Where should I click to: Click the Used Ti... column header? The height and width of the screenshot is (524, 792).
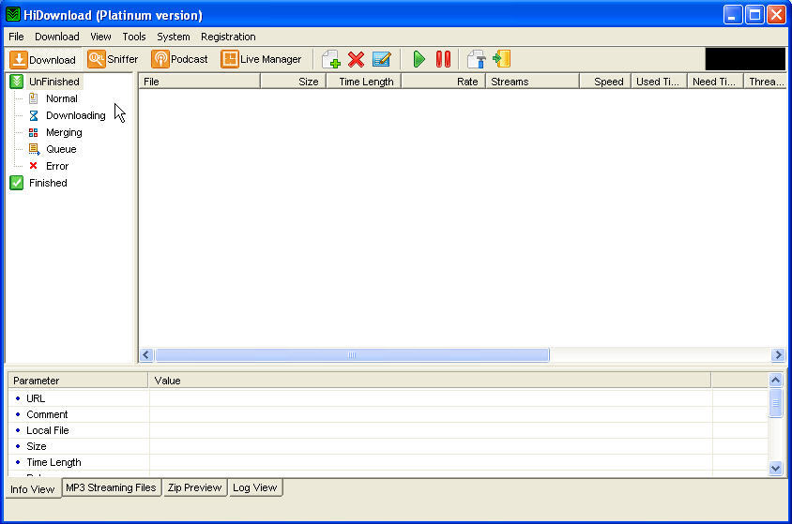(659, 82)
